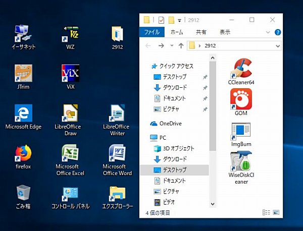Click the Properties checkmark icon in the title bar

pos(161,20)
